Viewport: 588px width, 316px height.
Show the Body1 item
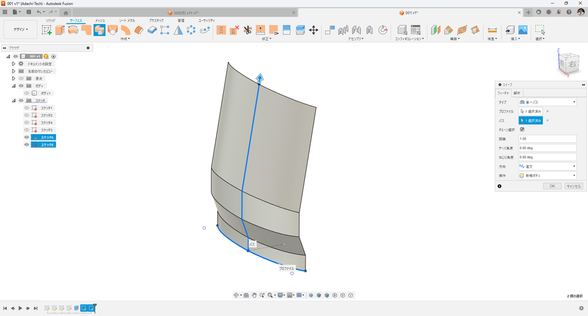tap(26, 94)
